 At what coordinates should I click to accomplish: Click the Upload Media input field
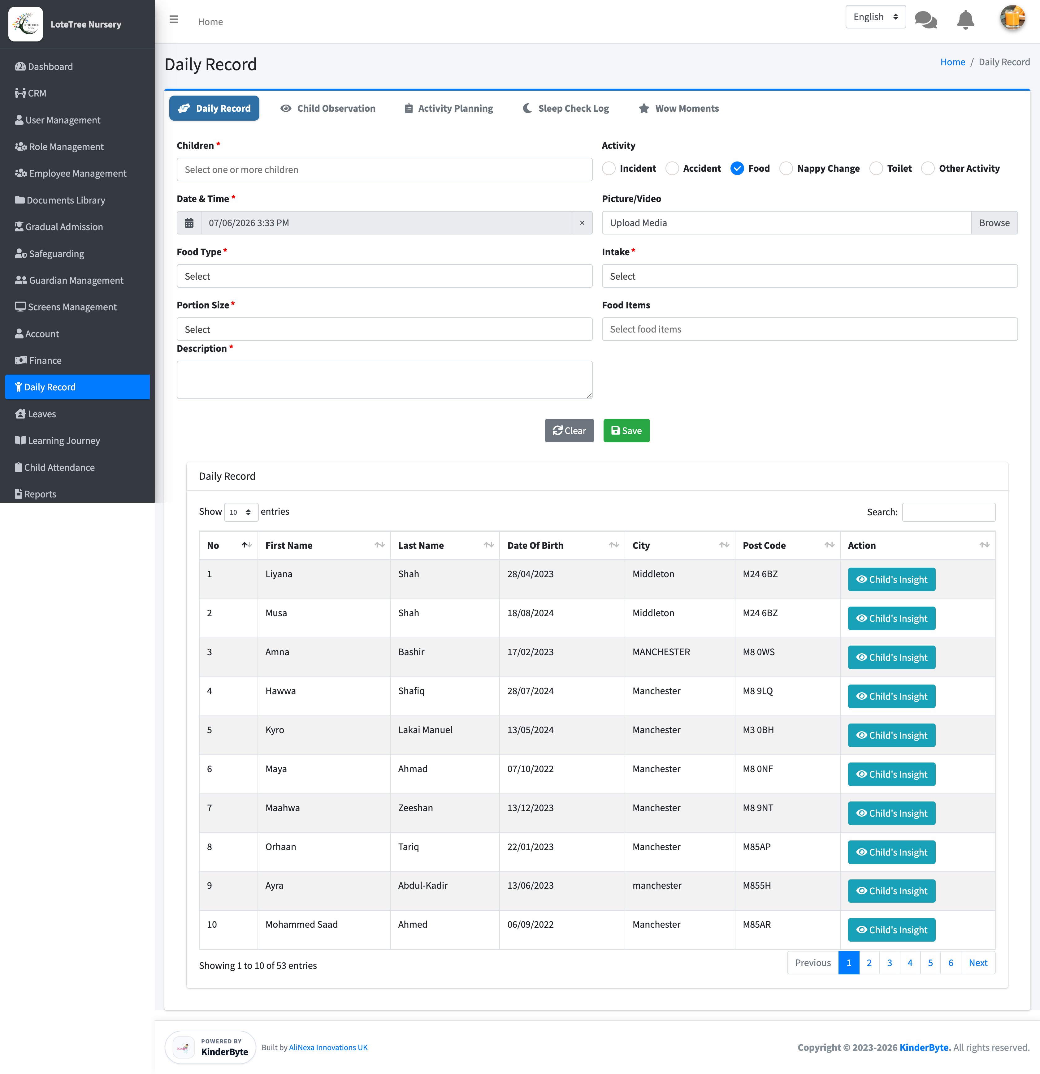click(x=786, y=223)
